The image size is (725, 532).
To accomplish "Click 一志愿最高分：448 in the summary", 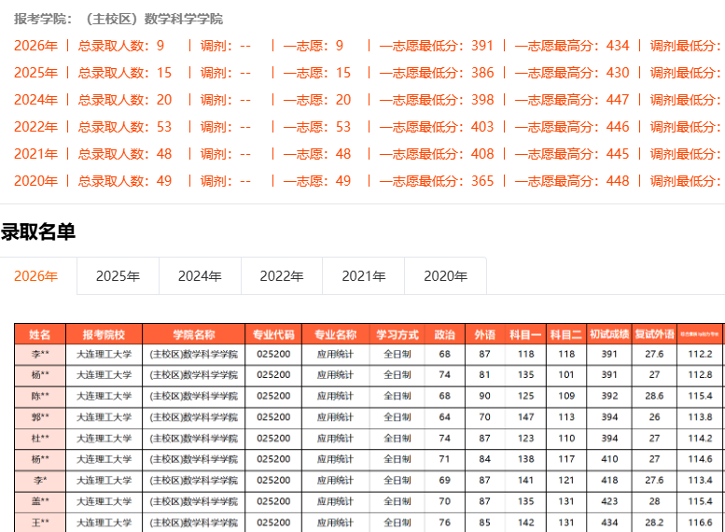I will point(572,180).
